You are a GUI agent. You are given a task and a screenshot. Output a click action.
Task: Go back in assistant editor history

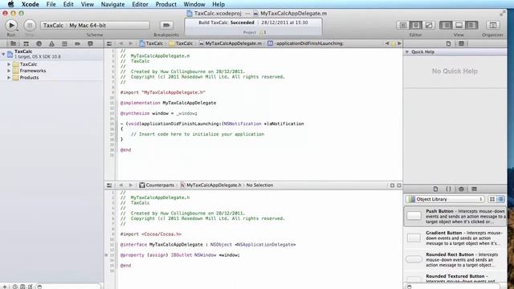[x=120, y=185]
